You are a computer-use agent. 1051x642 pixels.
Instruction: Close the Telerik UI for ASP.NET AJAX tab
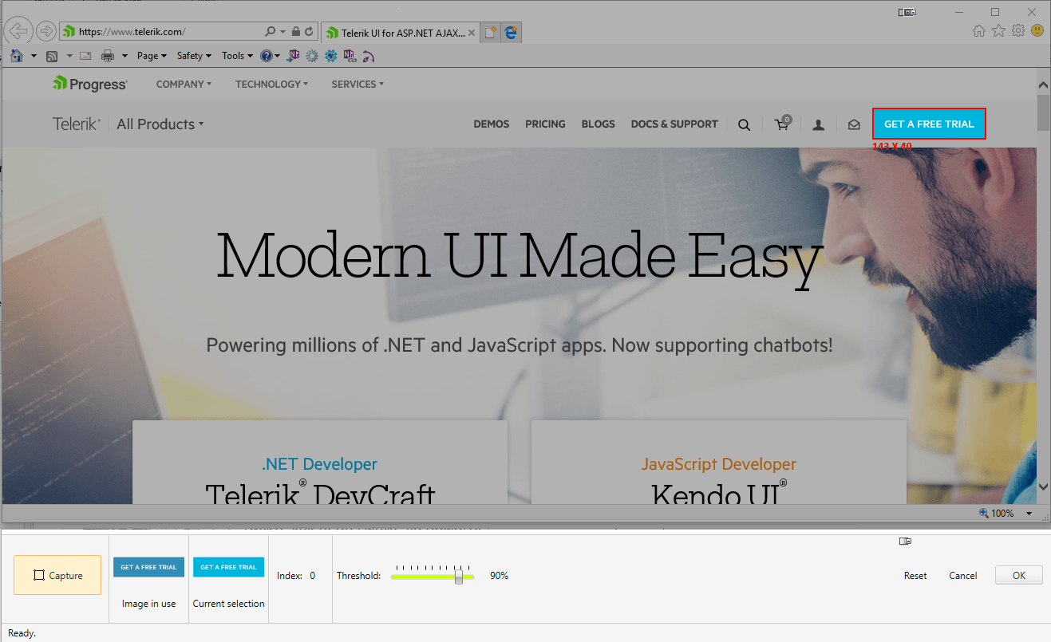[472, 33]
